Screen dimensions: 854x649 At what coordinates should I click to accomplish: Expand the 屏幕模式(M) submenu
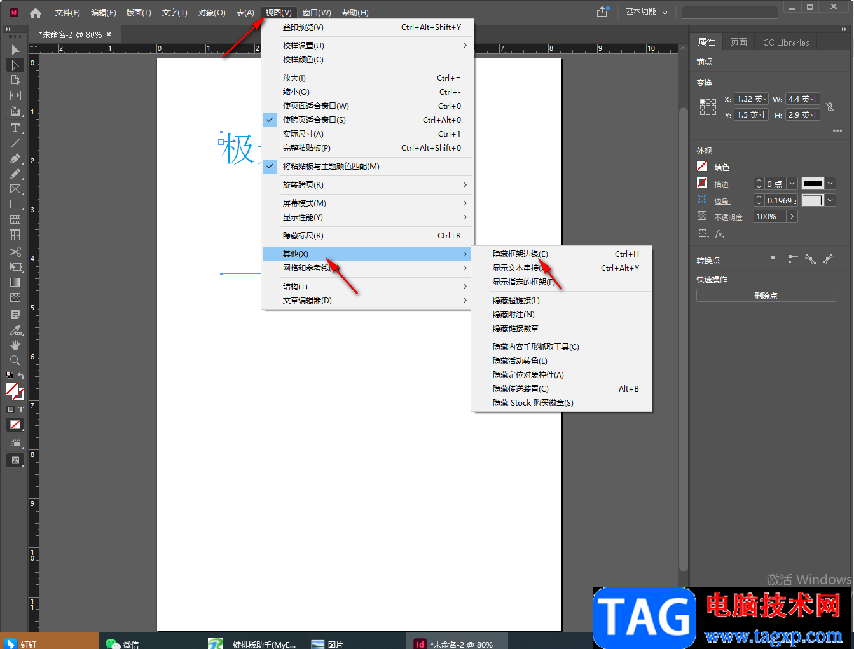(368, 203)
